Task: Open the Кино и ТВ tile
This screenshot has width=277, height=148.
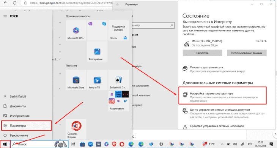Action: (x=97, y=80)
